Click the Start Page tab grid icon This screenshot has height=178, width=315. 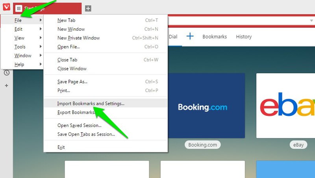tap(19, 8)
